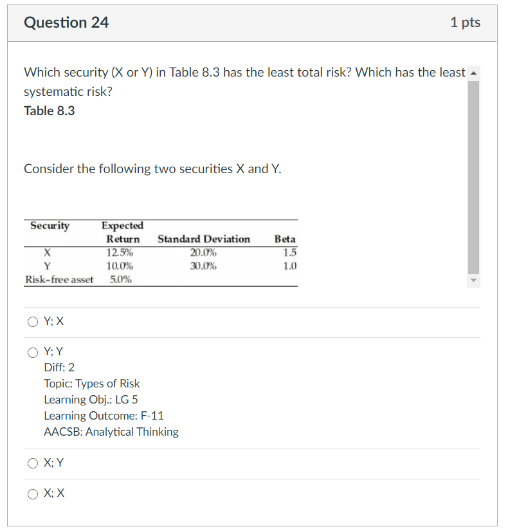Click the answer label text Y; X
This screenshot has width=508, height=529.
(52, 320)
